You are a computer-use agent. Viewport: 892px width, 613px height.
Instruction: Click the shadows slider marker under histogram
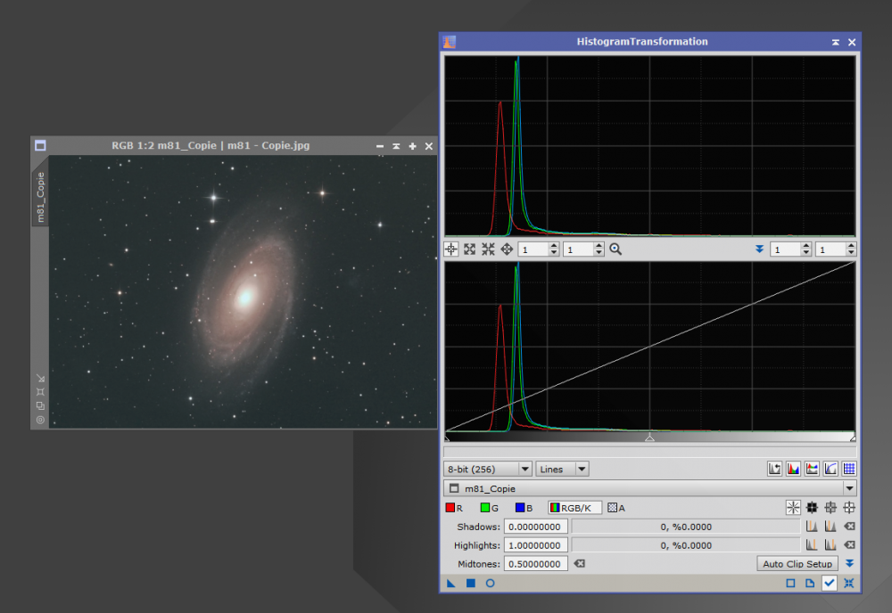[447, 438]
